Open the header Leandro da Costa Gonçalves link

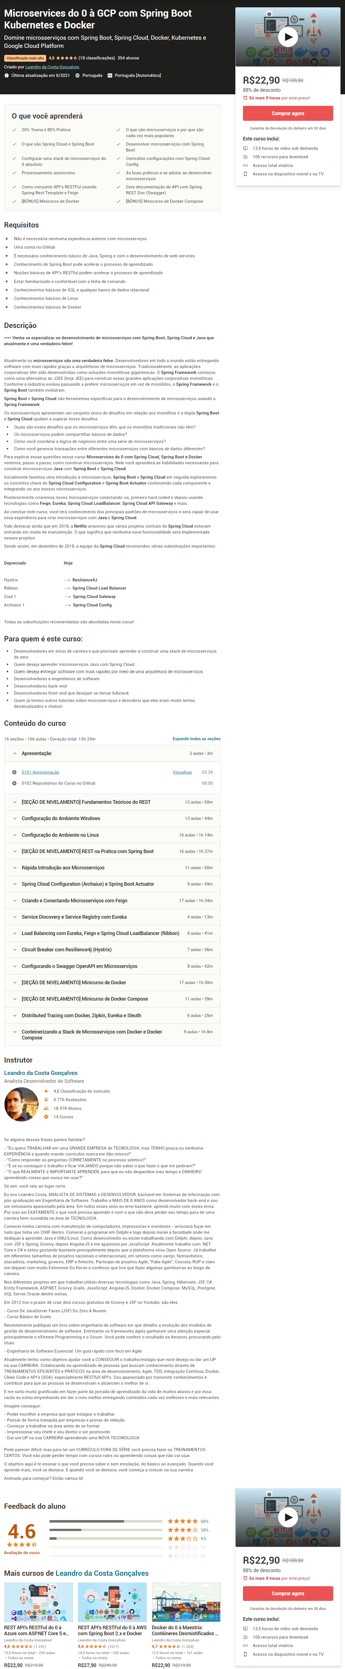(x=52, y=67)
